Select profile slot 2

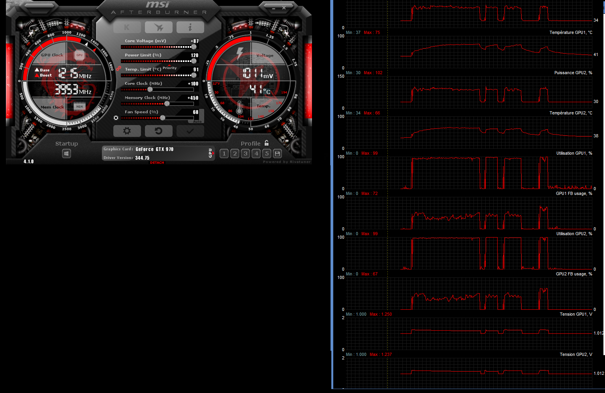[x=235, y=153]
